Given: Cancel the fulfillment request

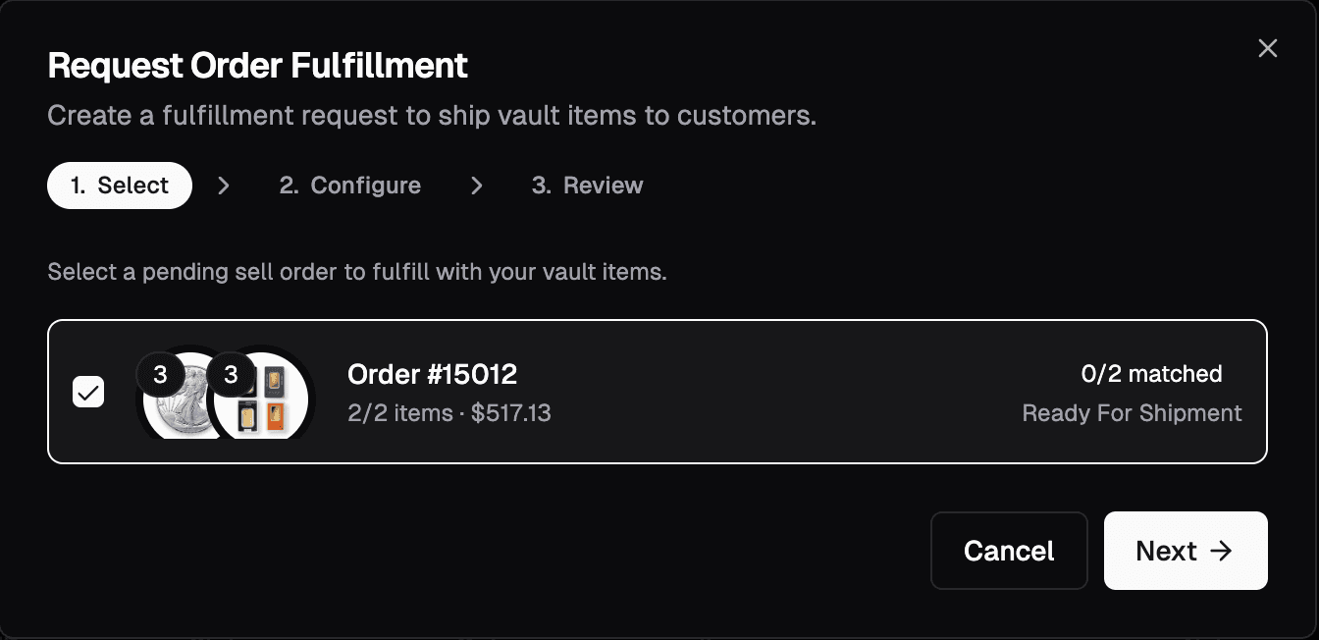Looking at the screenshot, I should pyautogui.click(x=1009, y=551).
